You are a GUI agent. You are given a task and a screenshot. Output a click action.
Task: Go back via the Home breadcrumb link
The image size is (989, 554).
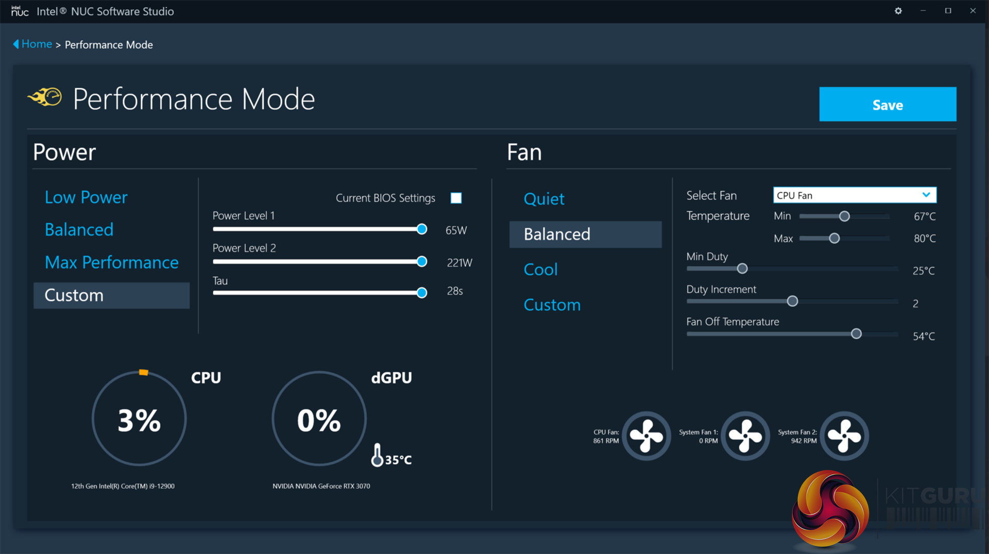(37, 44)
